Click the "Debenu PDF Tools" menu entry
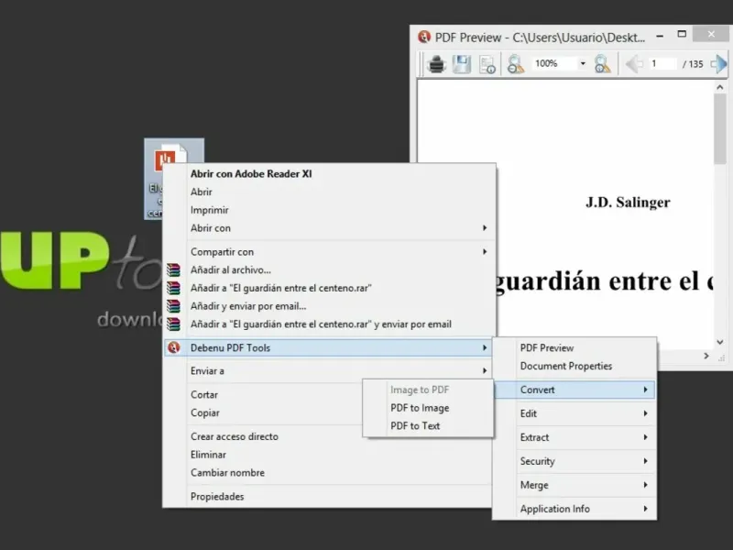The height and width of the screenshot is (550, 733). (x=328, y=347)
